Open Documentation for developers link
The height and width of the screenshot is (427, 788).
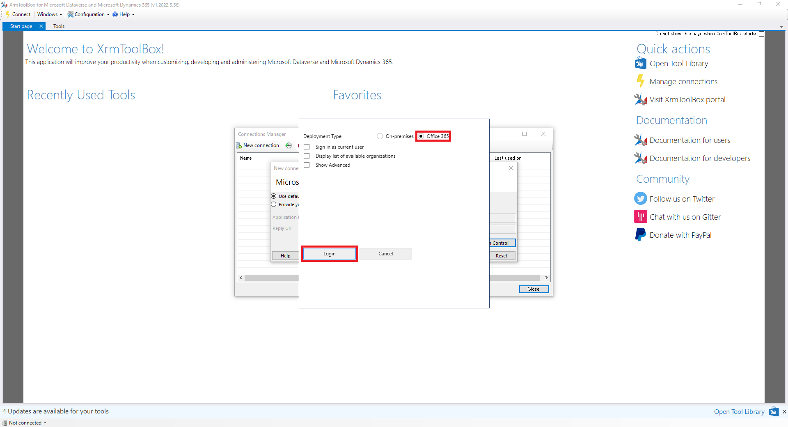coord(700,158)
